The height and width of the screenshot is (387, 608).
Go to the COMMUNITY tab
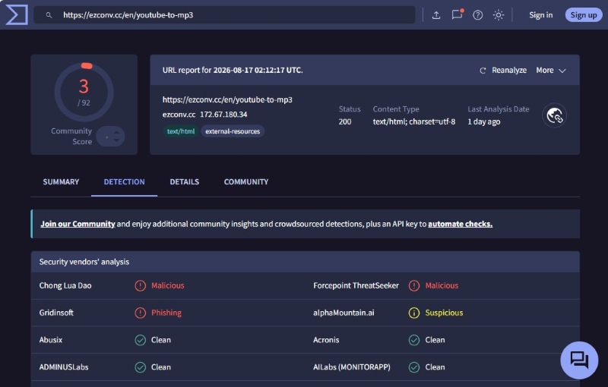pyautogui.click(x=246, y=182)
